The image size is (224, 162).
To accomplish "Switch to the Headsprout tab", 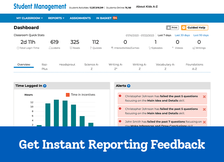I will click(x=67, y=64).
